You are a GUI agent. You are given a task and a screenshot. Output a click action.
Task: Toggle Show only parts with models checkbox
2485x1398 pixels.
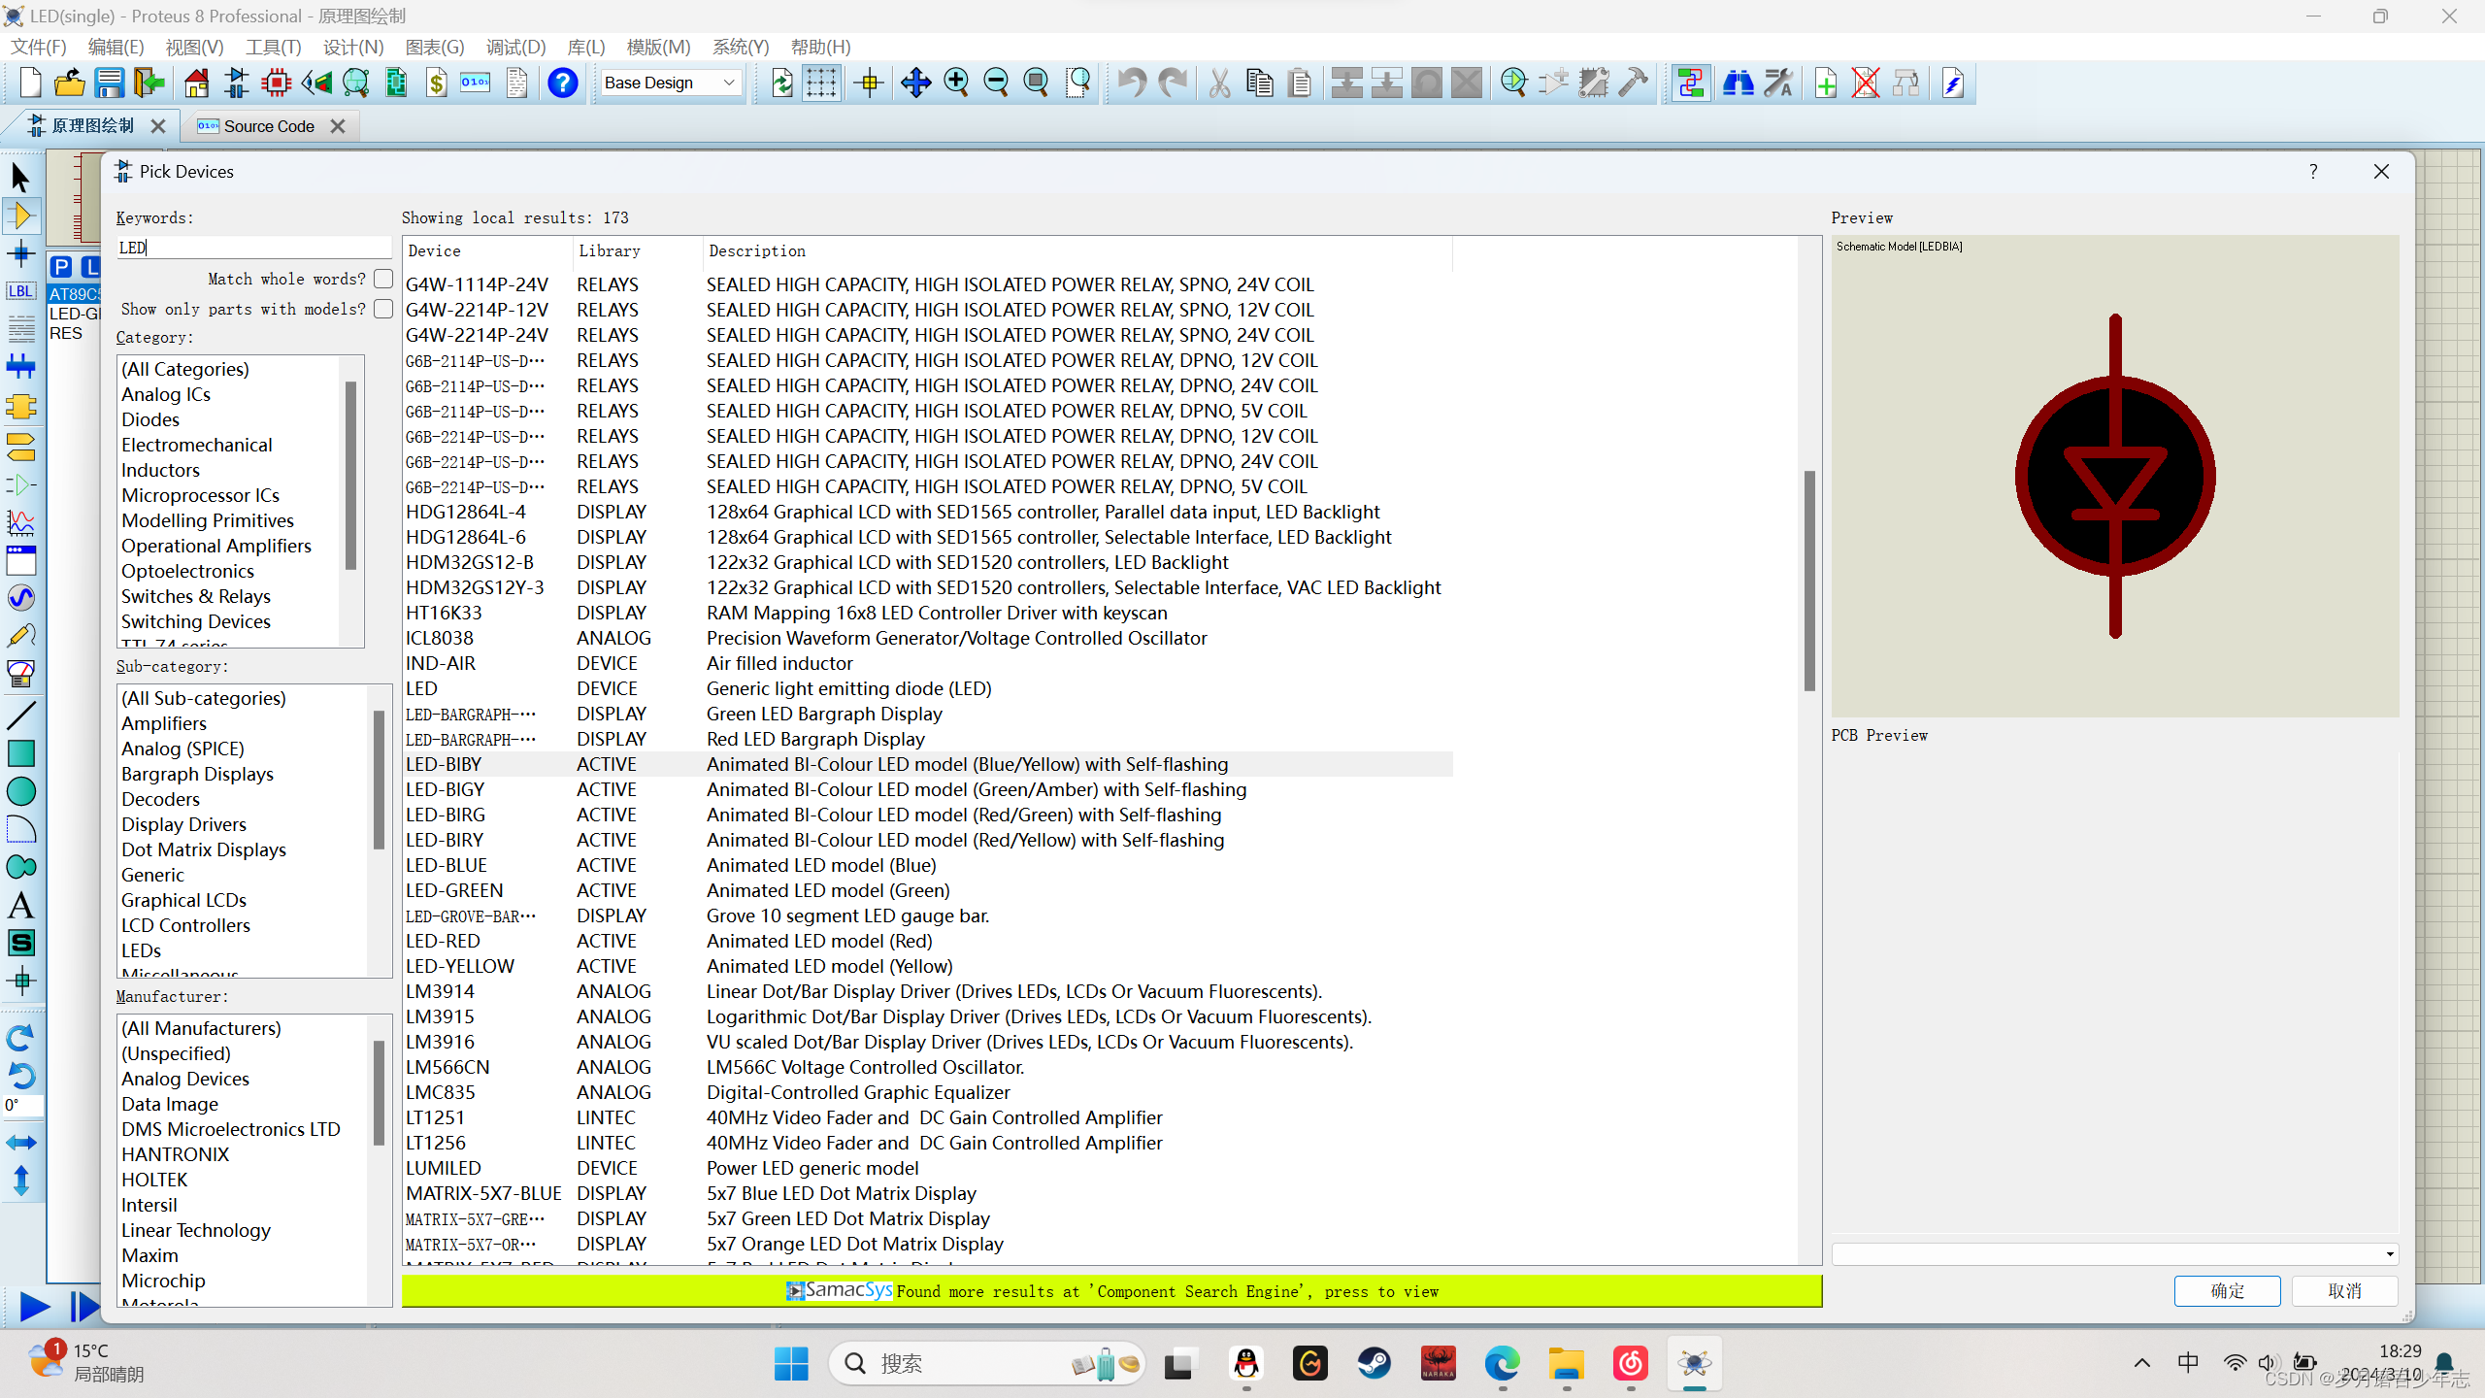coord(383,309)
